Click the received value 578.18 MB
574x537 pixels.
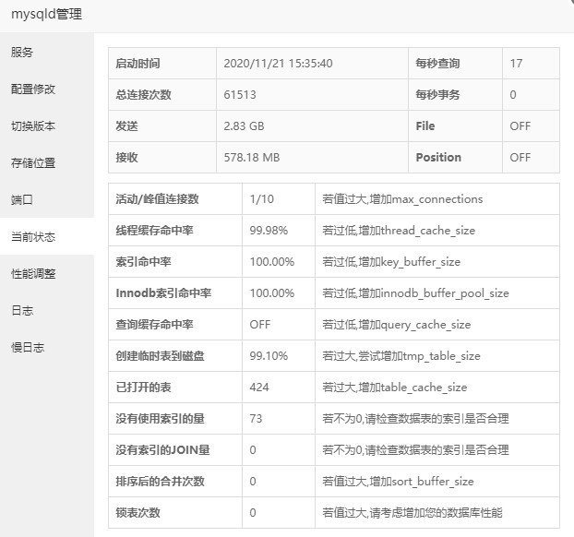(252, 158)
